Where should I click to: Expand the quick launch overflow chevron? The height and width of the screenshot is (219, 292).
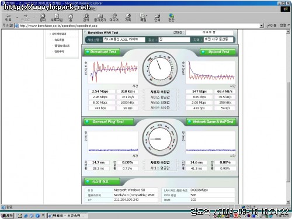coord(43,215)
